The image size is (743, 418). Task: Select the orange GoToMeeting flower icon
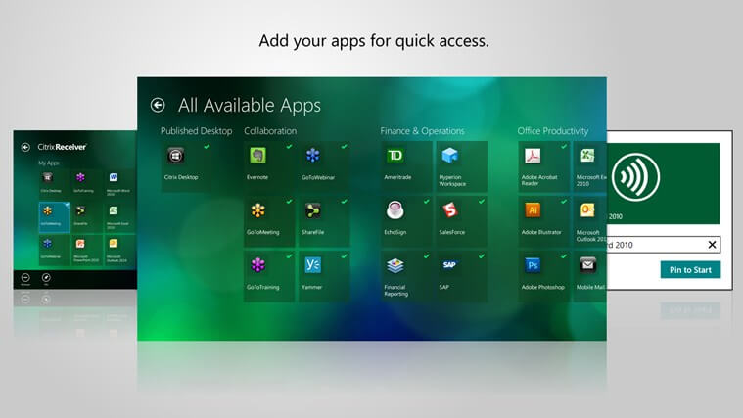pos(257,210)
